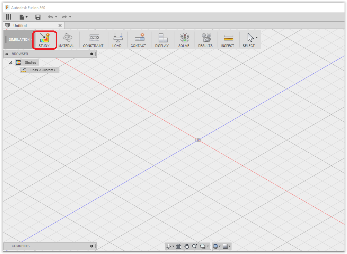The height and width of the screenshot is (254, 347).
Task: Collapse the Browser panel with double-arrow toggle
Action: (7, 54)
